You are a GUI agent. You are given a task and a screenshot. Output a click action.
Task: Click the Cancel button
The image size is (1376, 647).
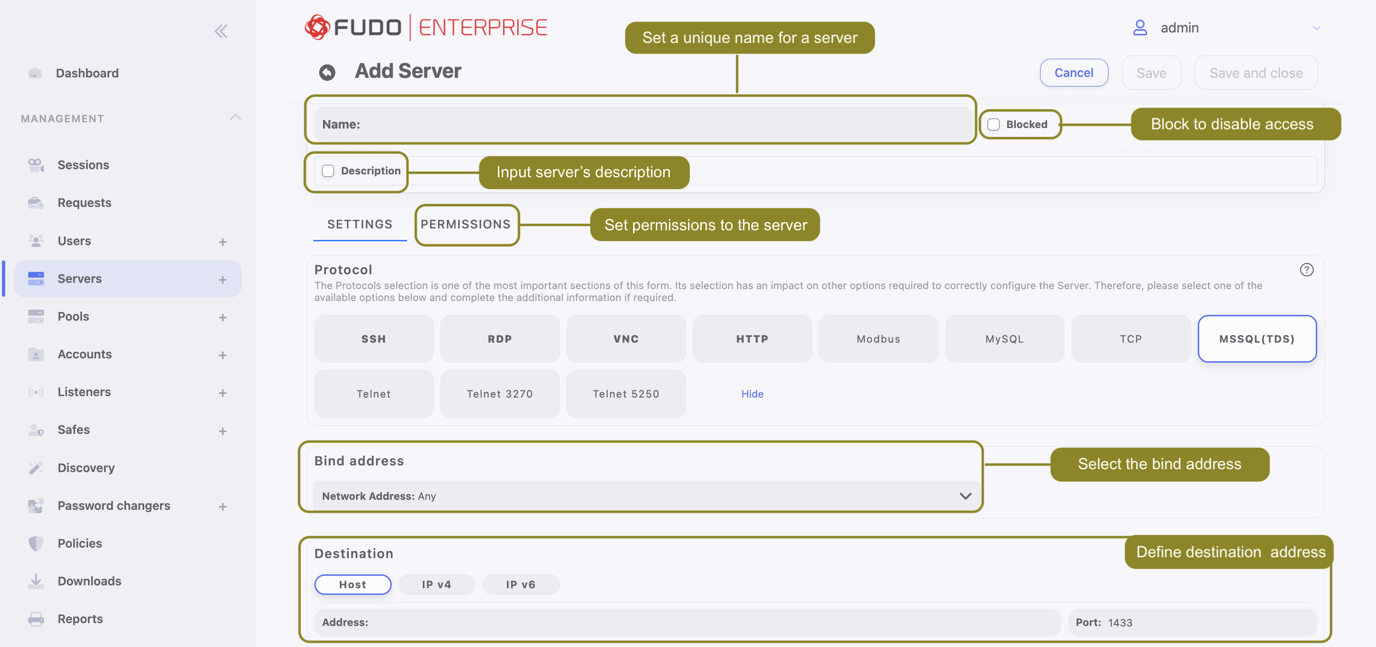point(1074,73)
